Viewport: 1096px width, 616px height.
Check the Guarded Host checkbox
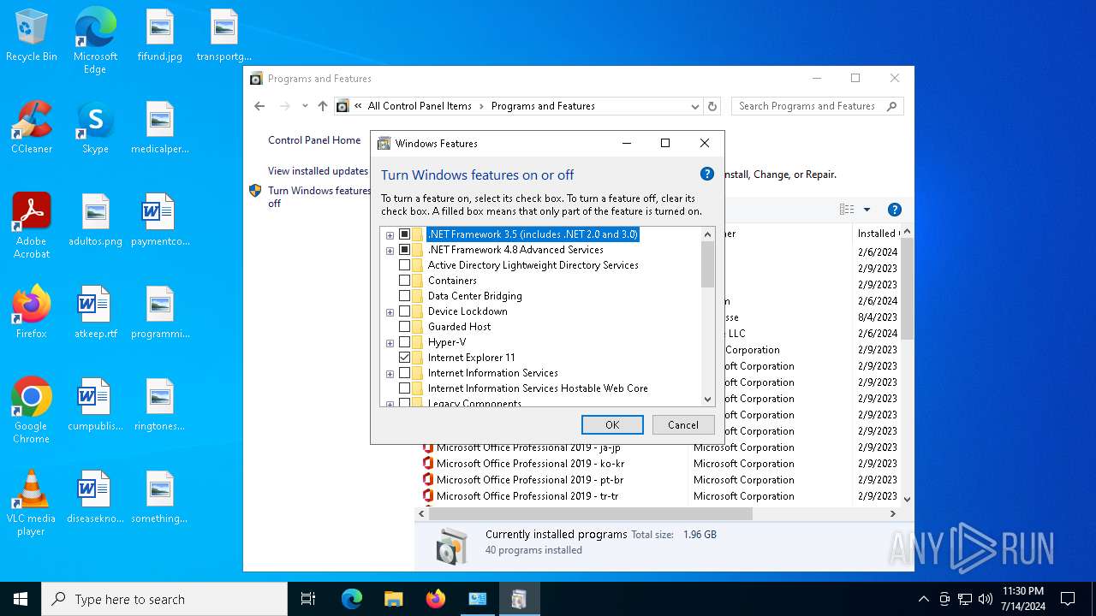coord(405,327)
